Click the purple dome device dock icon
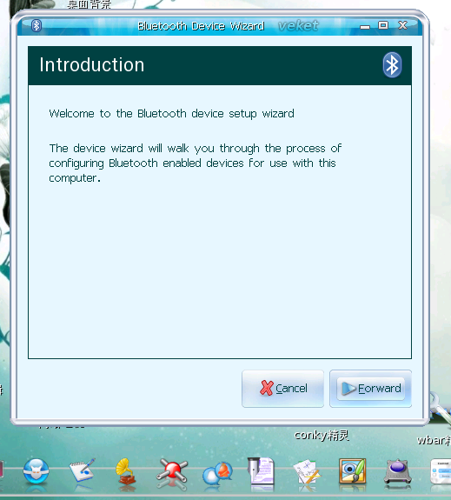This screenshot has height=500, width=451. (x=397, y=471)
